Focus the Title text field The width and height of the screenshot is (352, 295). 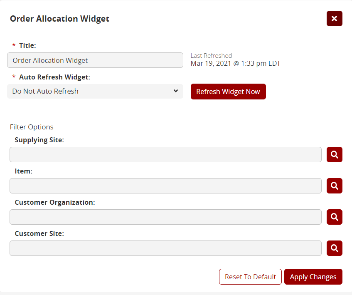click(x=95, y=60)
